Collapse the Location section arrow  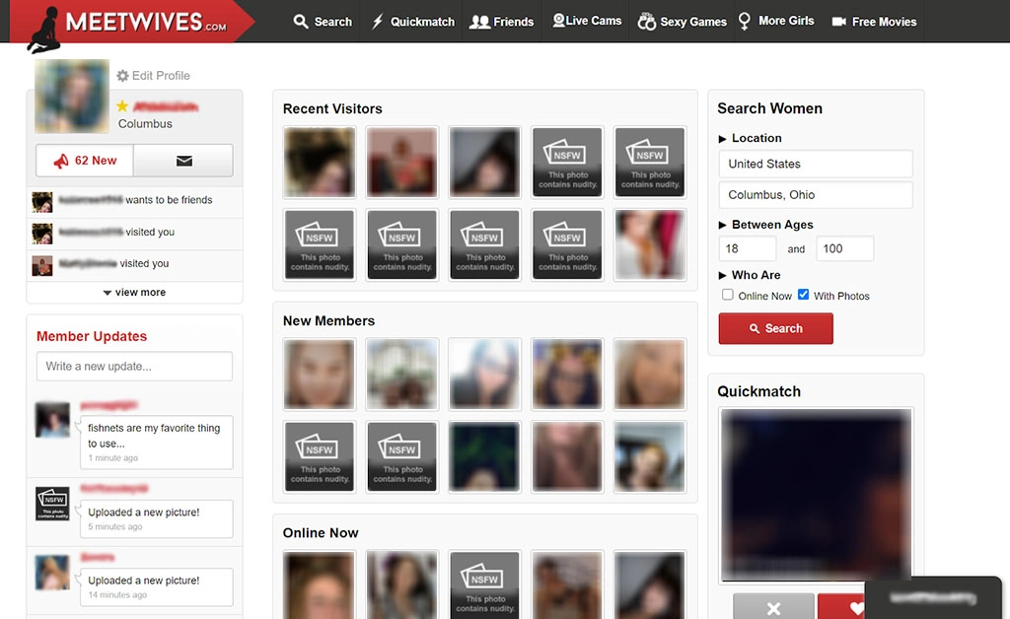pos(723,139)
